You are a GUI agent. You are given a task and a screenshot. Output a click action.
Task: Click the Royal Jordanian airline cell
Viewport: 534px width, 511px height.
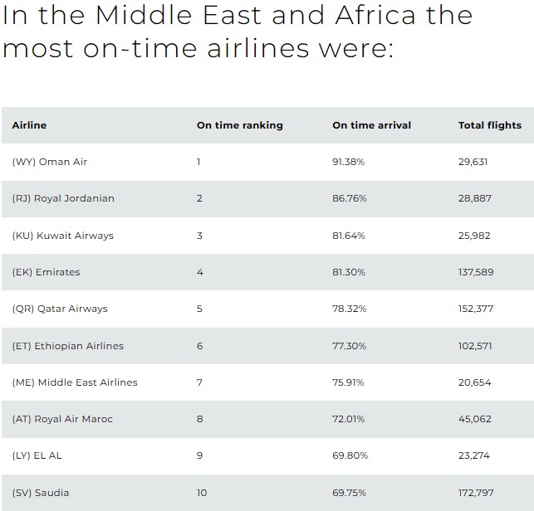(x=63, y=198)
